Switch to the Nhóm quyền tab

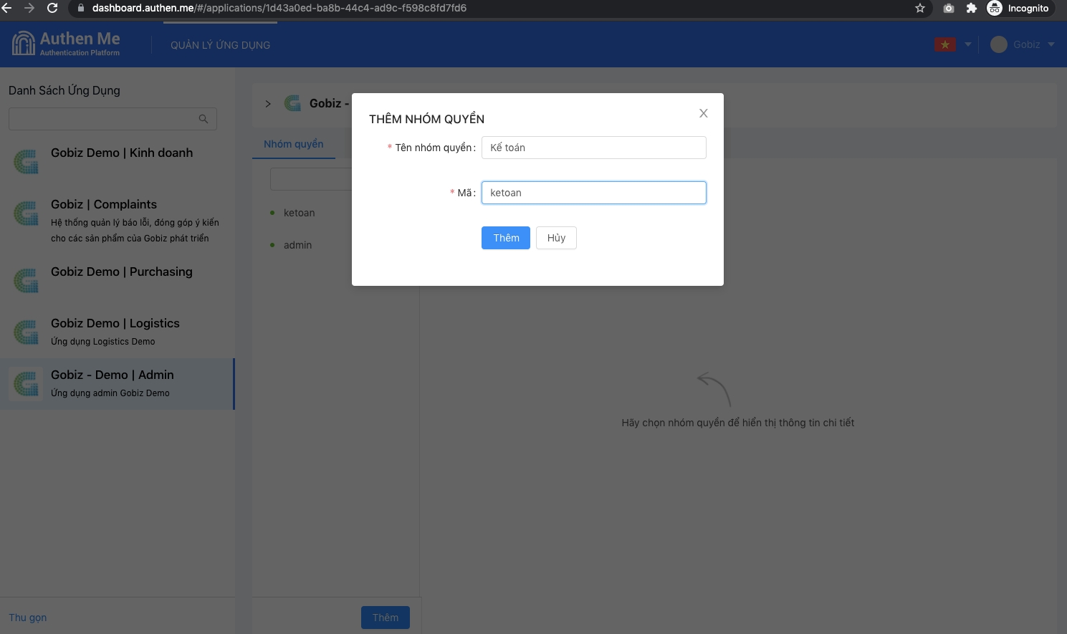click(x=294, y=144)
